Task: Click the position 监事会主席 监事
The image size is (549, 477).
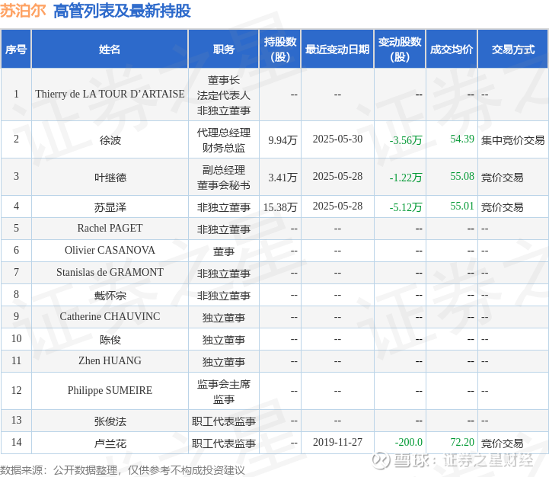Action: (x=223, y=392)
